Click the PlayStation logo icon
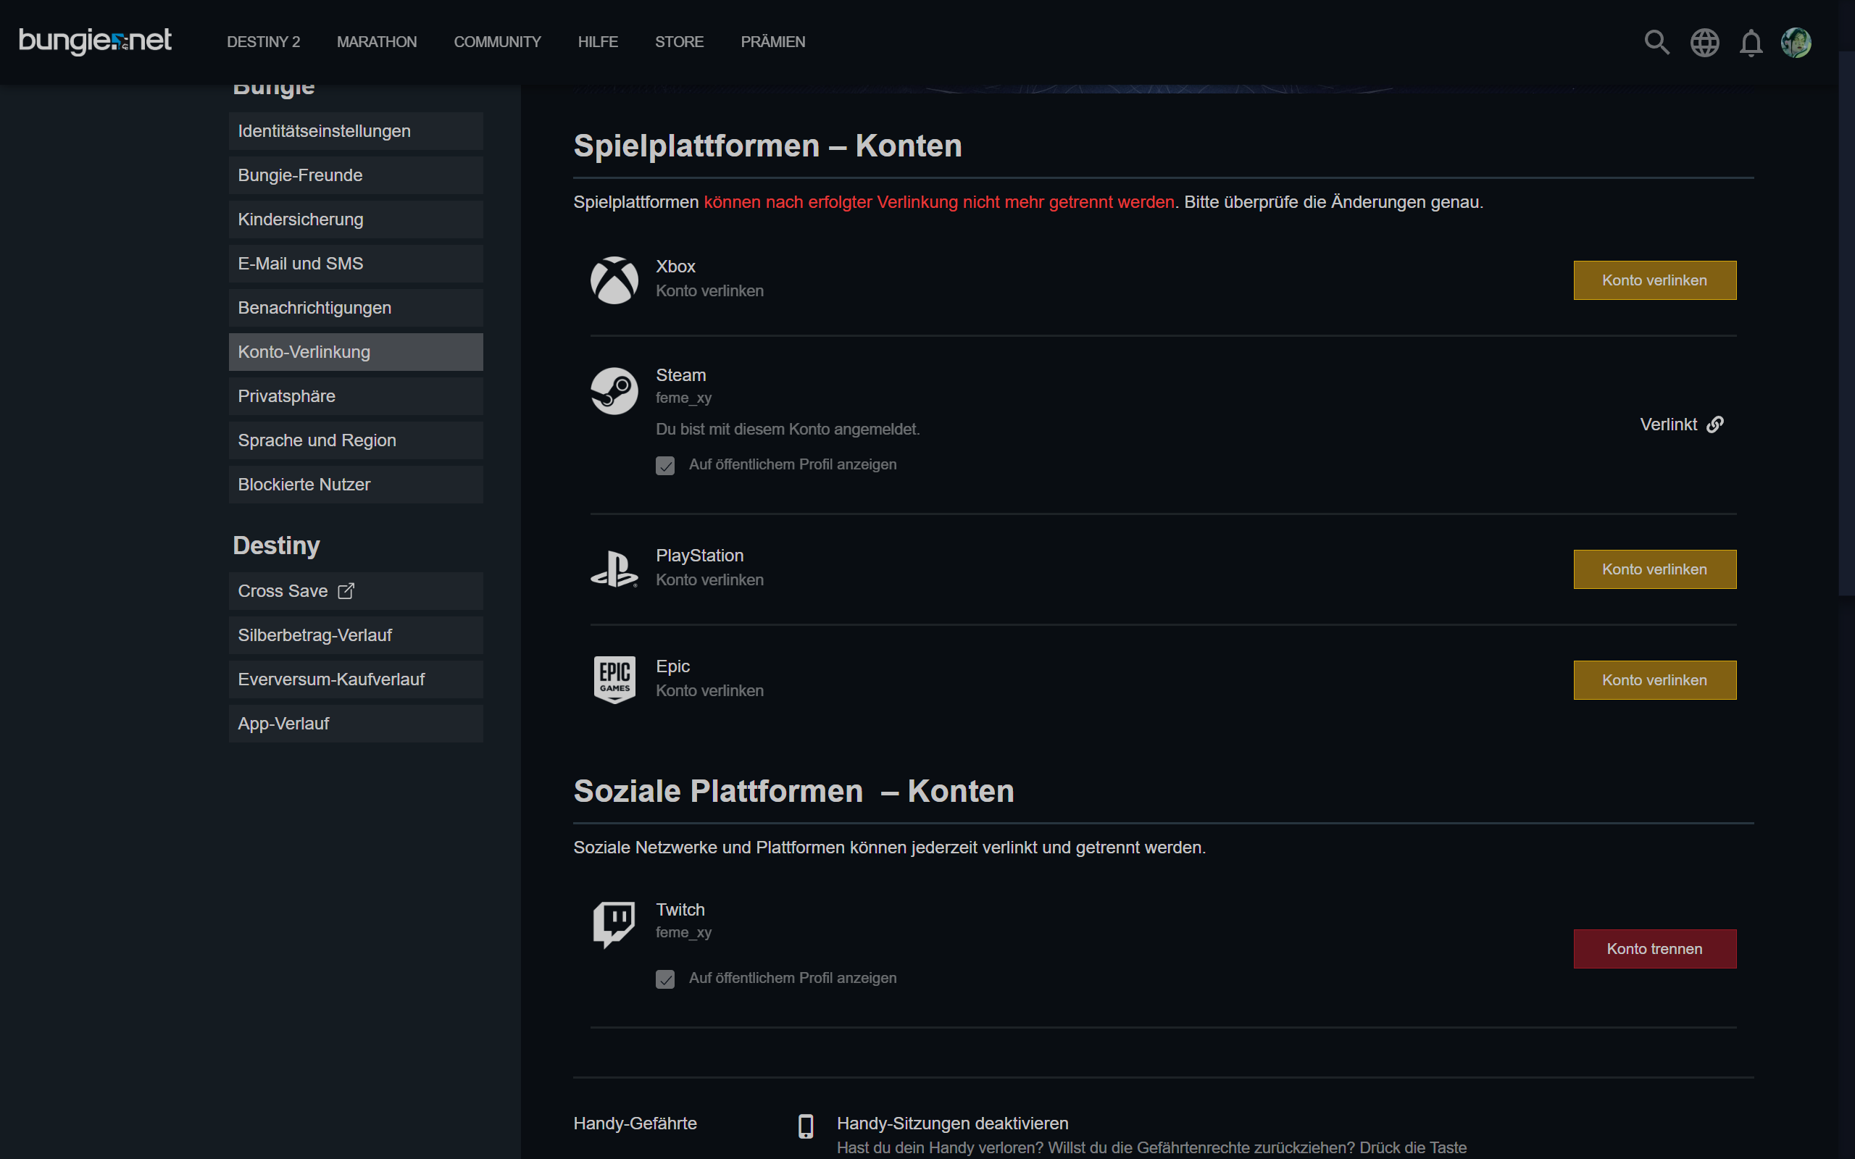This screenshot has height=1159, width=1855. coord(614,569)
